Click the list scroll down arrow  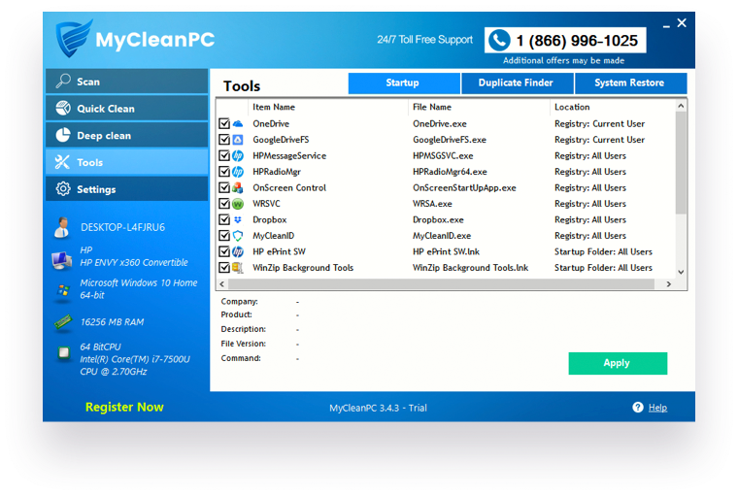pyautogui.click(x=681, y=272)
